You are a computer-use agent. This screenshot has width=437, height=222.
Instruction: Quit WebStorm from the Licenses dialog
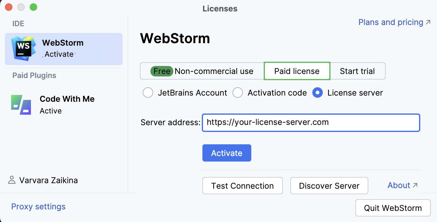tap(393, 208)
